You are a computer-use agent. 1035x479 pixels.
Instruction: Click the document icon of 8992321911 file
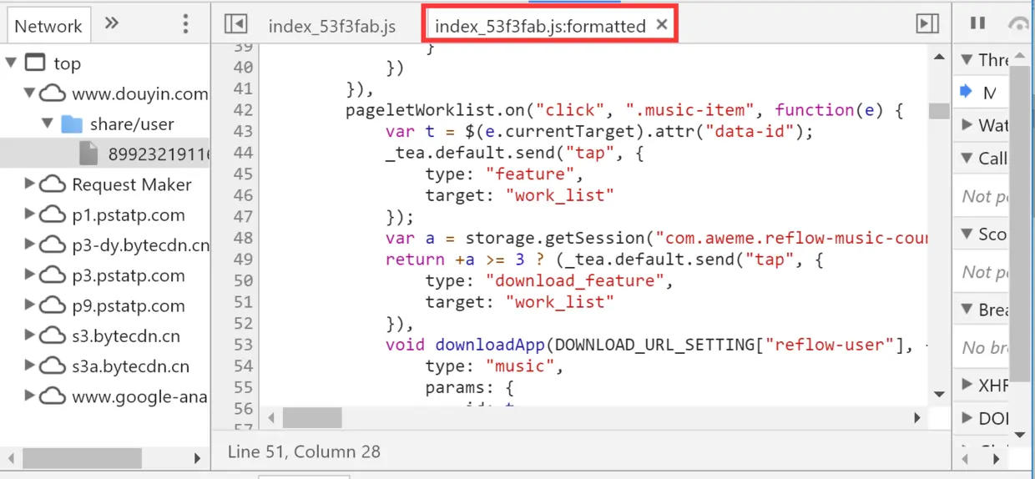tap(88, 154)
